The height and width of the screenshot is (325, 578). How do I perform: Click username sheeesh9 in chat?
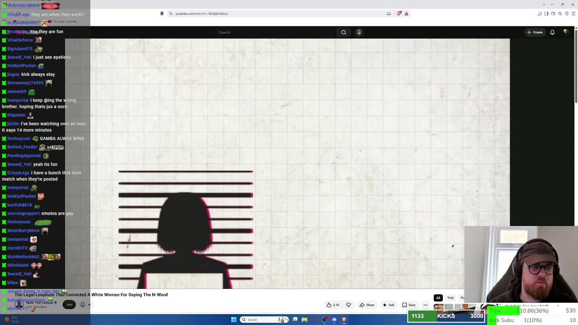tap(17, 92)
